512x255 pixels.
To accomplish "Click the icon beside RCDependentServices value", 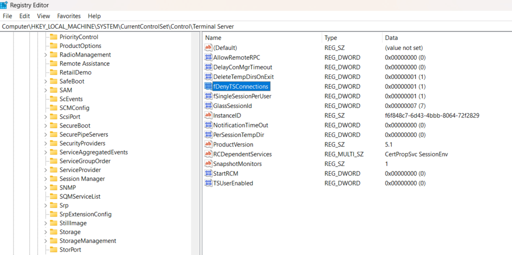I will [208, 154].
